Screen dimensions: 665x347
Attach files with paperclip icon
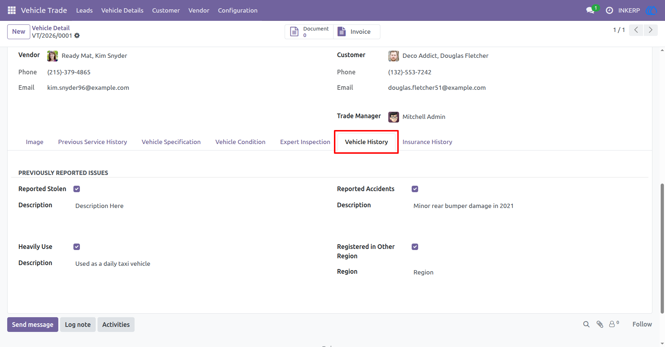click(600, 324)
